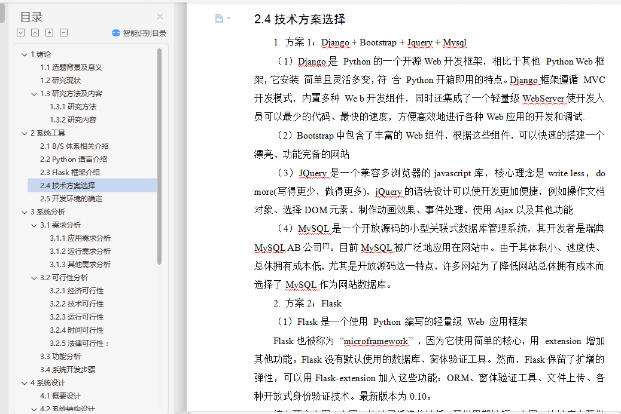The image size is (621, 414).
Task: Go to 3.2.2 技术可行性
Action: click(77, 303)
